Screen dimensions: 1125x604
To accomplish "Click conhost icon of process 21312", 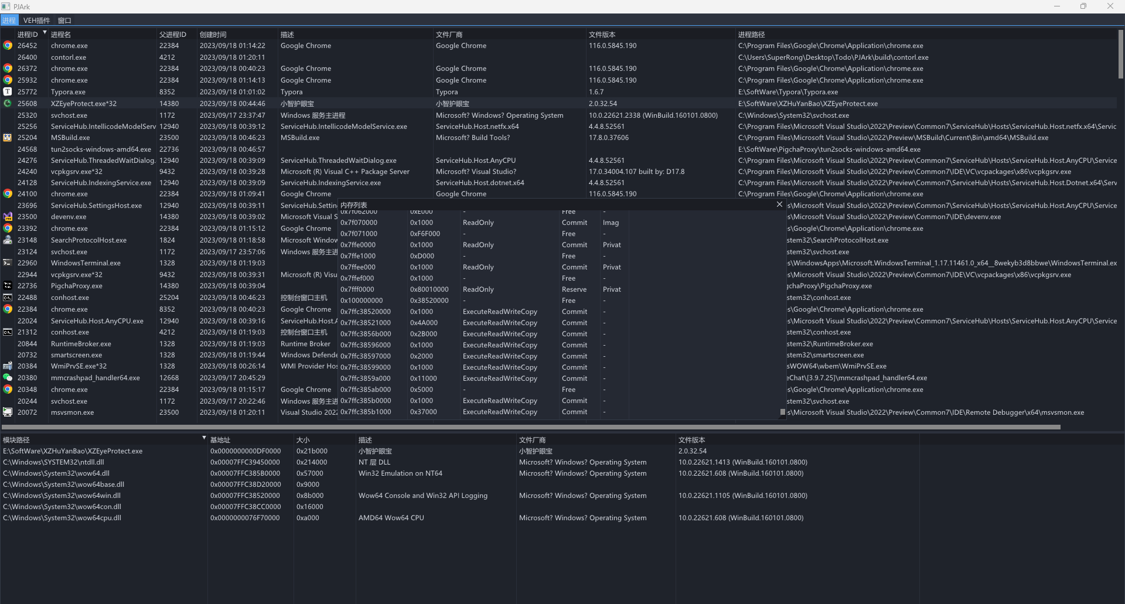I will tap(8, 332).
